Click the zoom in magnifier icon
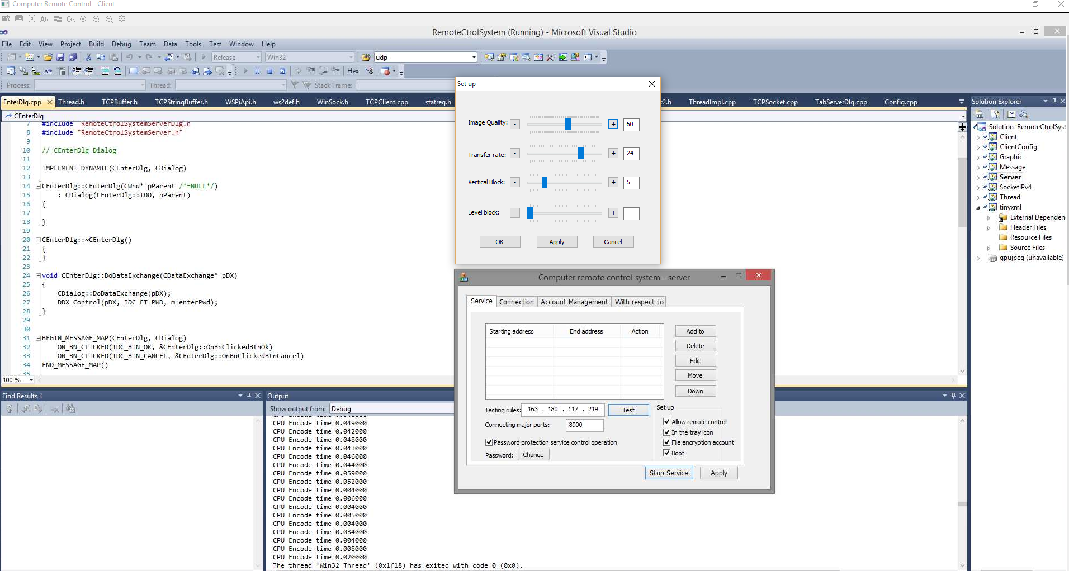Image resolution: width=1069 pixels, height=571 pixels. (96, 19)
